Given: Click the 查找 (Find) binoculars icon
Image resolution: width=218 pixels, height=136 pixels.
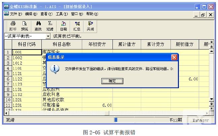Looking at the screenshot, I should [38, 26].
